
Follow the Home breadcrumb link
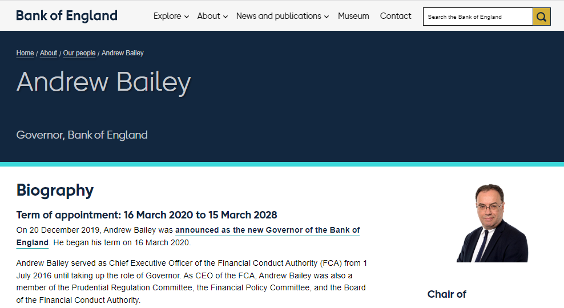tap(25, 53)
